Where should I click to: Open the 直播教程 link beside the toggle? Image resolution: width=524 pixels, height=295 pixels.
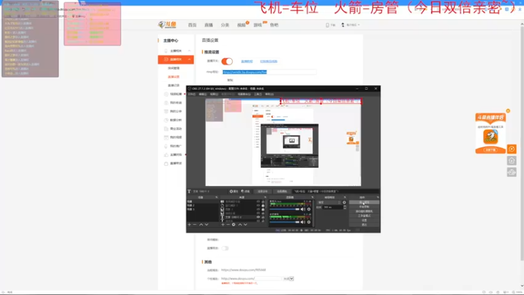point(247,61)
